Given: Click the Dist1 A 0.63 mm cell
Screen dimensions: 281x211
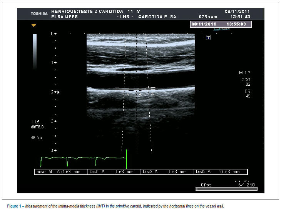Looking at the screenshot, I should (x=114, y=172).
